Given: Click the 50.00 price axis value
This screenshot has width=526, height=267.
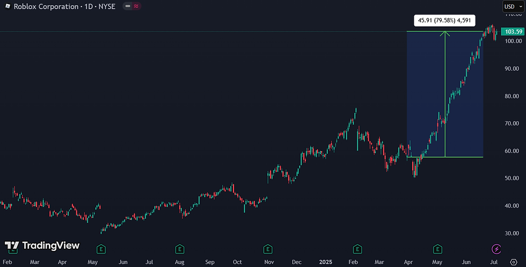Looking at the screenshot, I should (x=512, y=178).
